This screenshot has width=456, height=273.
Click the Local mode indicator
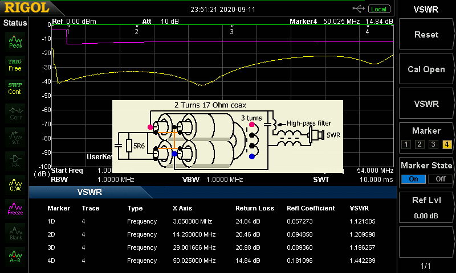pos(378,9)
